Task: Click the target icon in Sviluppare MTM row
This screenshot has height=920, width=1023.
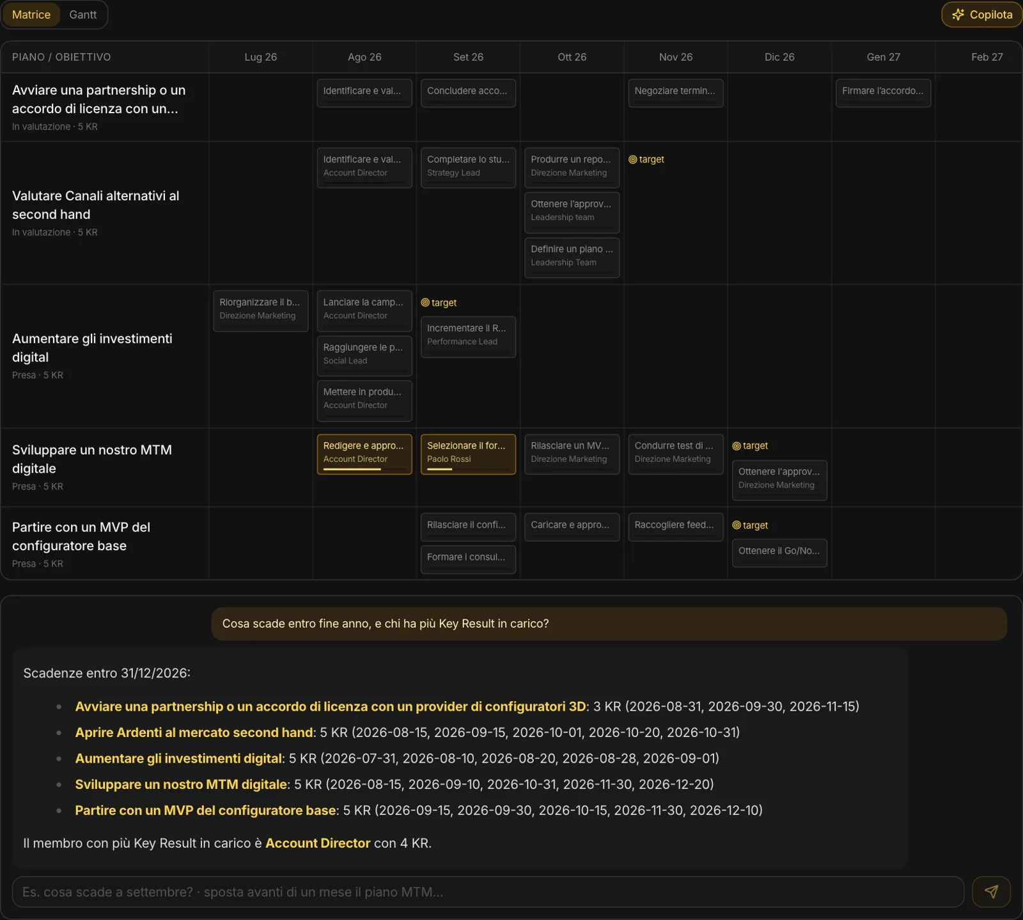Action: [x=737, y=446]
